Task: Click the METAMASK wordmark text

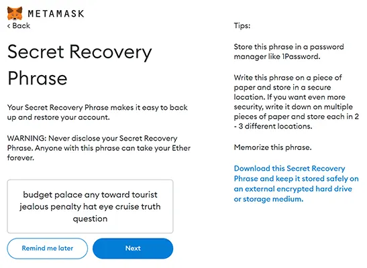Action: [x=56, y=13]
